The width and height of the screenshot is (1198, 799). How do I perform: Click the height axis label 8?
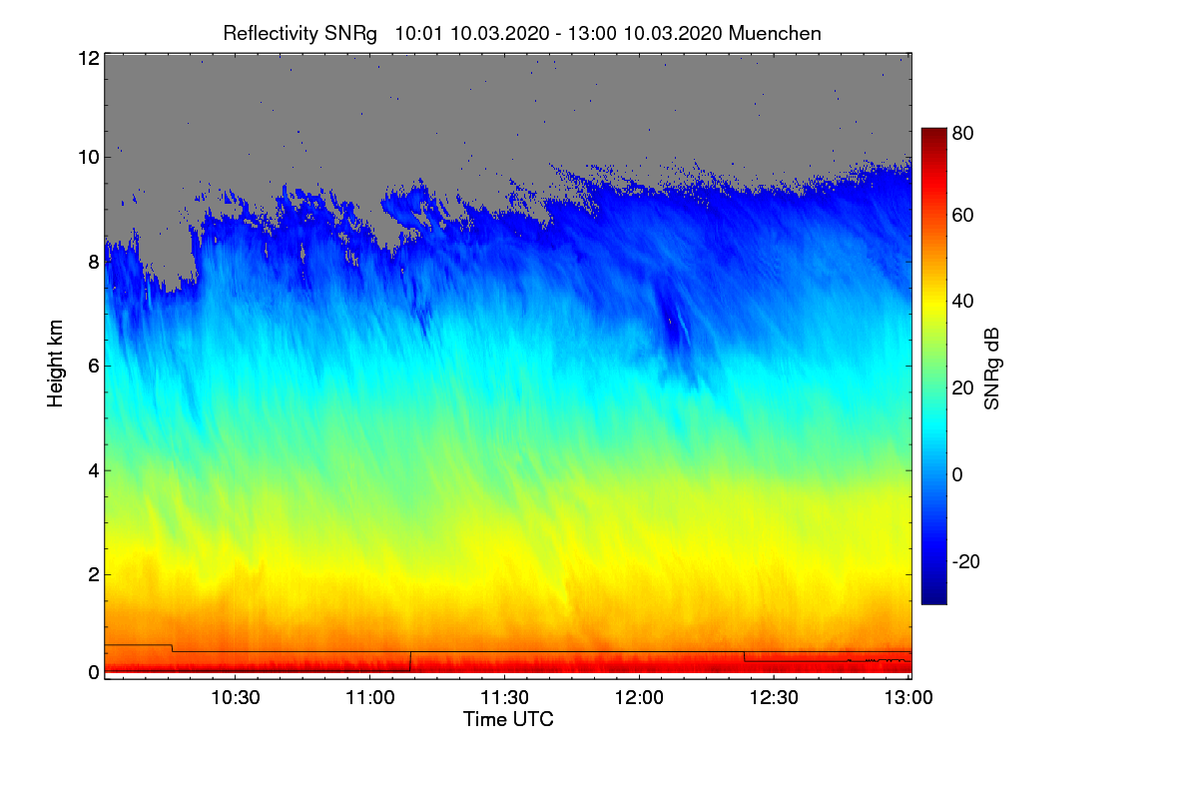point(93,262)
